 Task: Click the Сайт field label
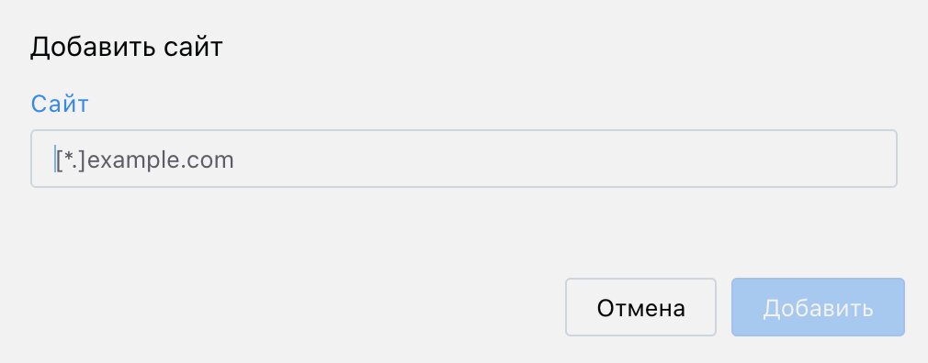60,104
